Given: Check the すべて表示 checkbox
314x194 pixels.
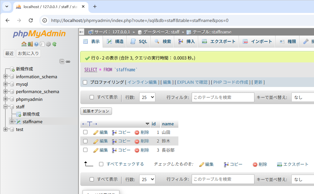Looking at the screenshot, I should tap(92, 97).
